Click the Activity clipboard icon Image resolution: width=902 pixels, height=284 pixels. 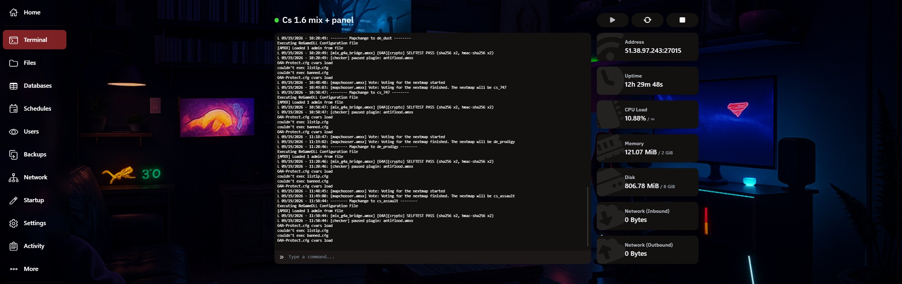click(13, 246)
